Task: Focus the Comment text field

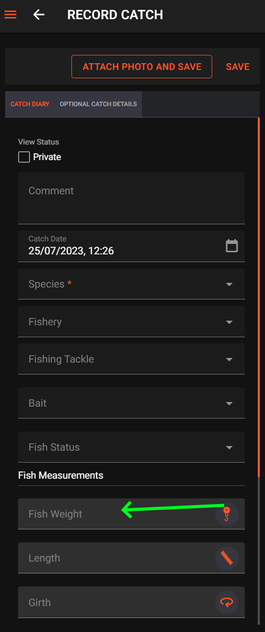Action: (131, 198)
